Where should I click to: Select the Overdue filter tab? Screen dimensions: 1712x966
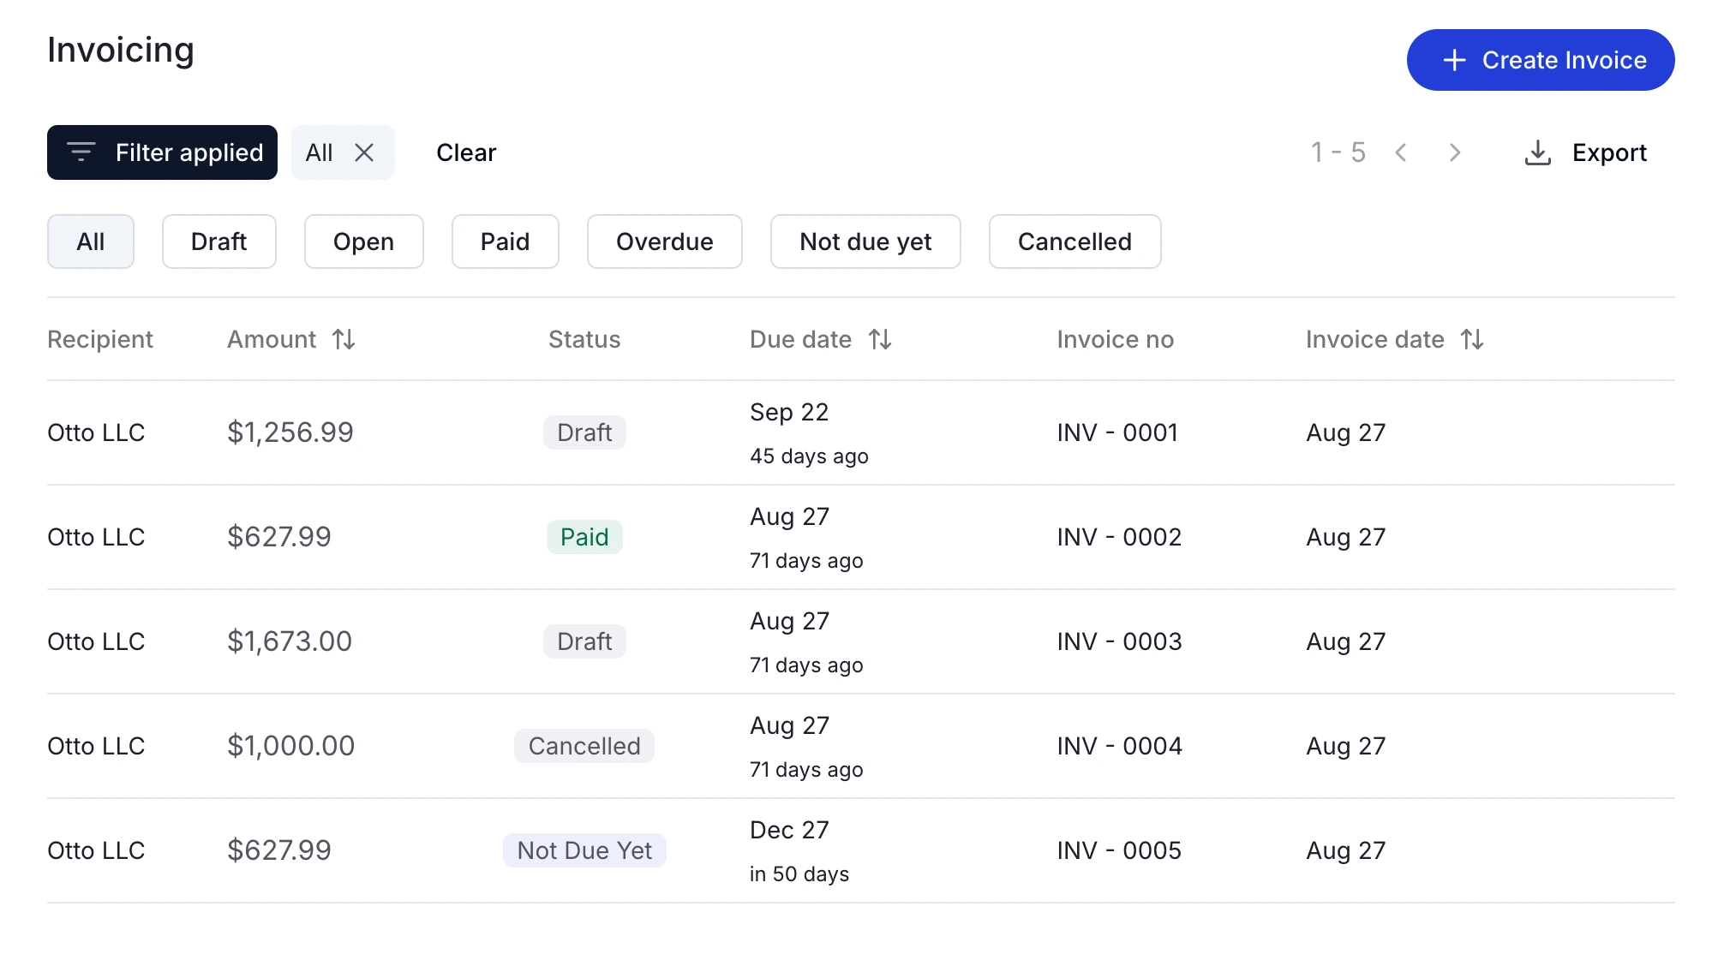click(664, 241)
